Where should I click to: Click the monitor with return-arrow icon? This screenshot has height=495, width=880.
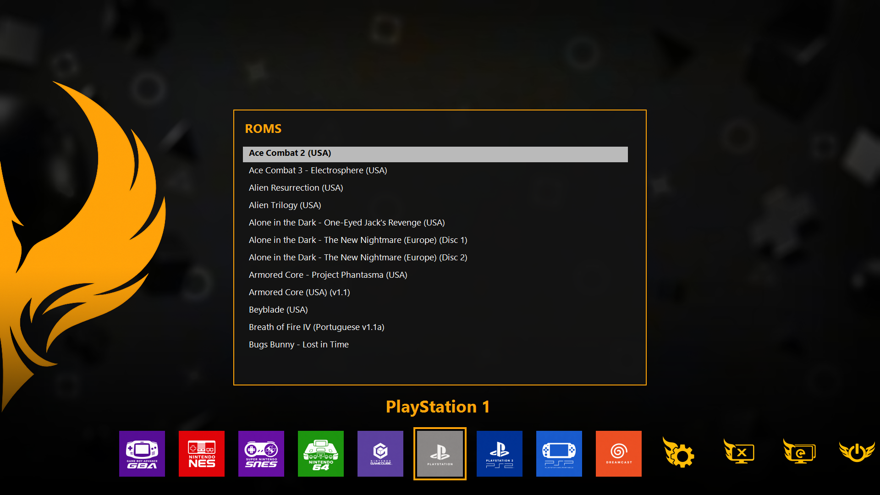[x=799, y=451]
